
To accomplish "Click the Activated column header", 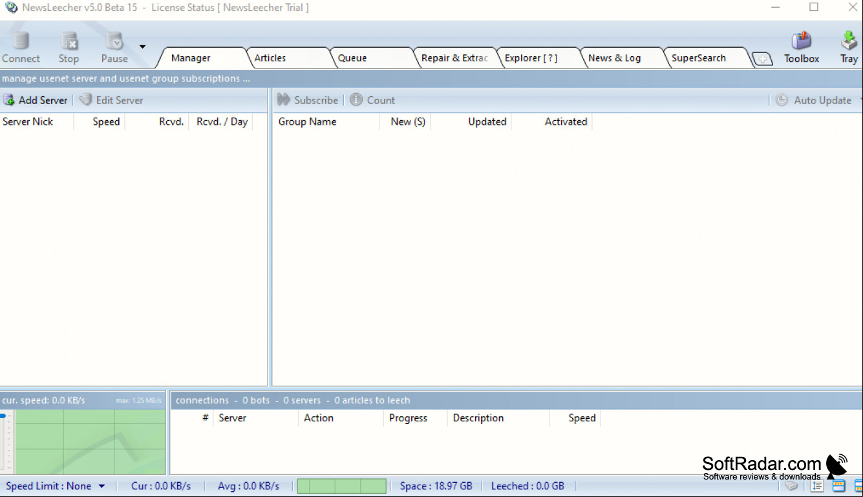I will click(x=552, y=122).
